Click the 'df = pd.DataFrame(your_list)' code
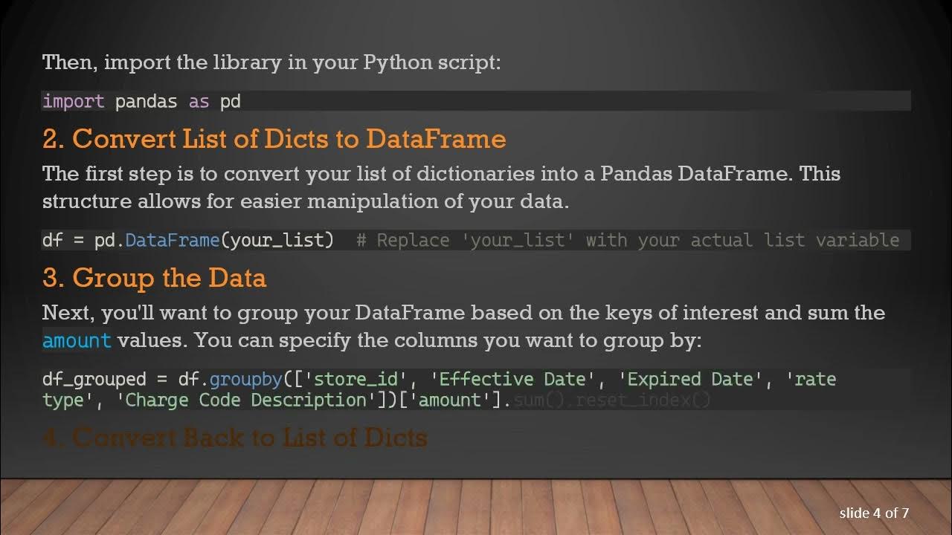This screenshot has height=535, width=952. coord(188,240)
